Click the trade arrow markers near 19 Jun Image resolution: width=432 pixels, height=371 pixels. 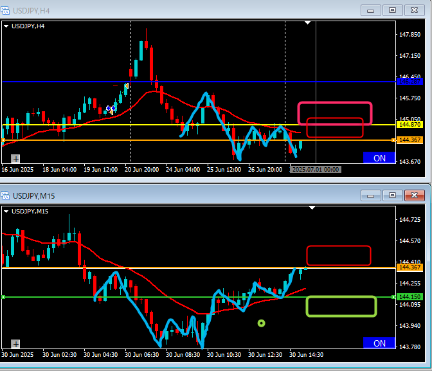pos(111,109)
